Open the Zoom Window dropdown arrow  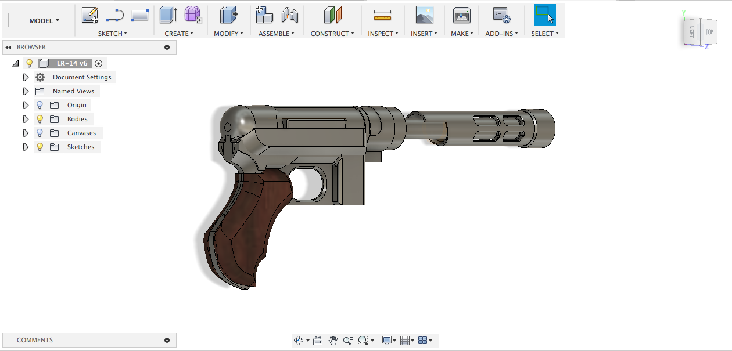coord(372,341)
